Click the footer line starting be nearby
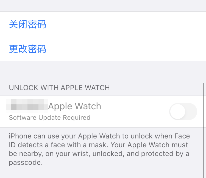The width and height of the screenshot is (206, 178). coord(99,154)
